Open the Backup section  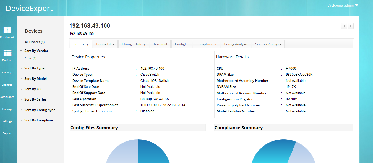[x=7, y=109]
